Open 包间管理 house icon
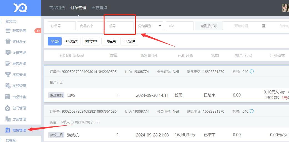Screen dimensions: 289x142 (x=8, y=108)
